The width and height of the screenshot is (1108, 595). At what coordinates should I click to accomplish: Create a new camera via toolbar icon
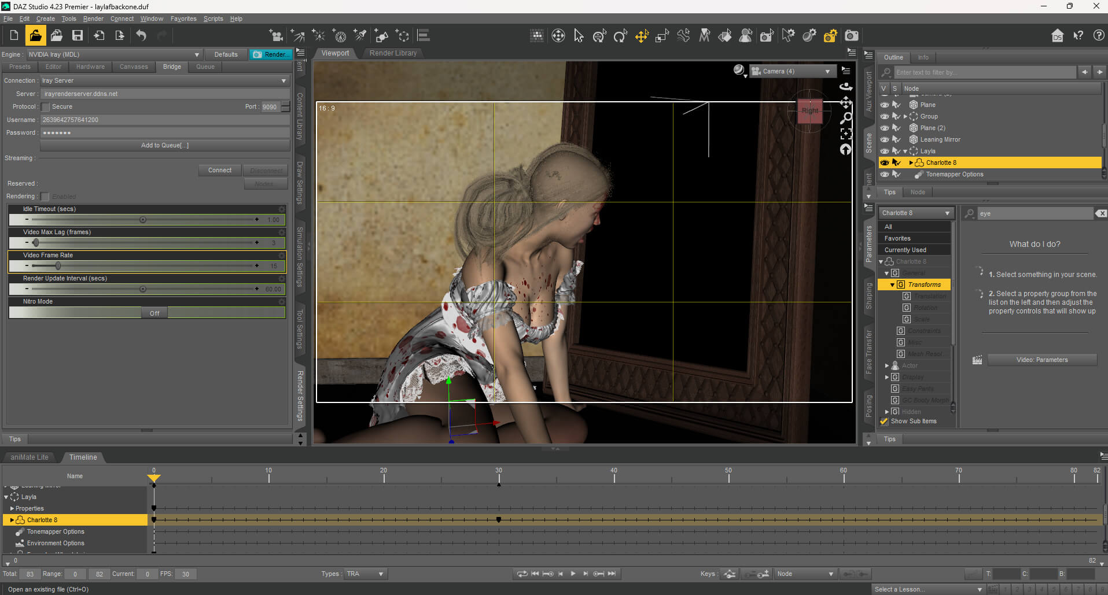click(x=277, y=36)
